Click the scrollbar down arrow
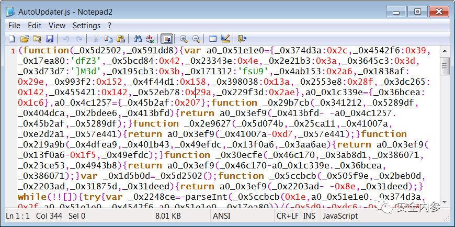 [444, 202]
